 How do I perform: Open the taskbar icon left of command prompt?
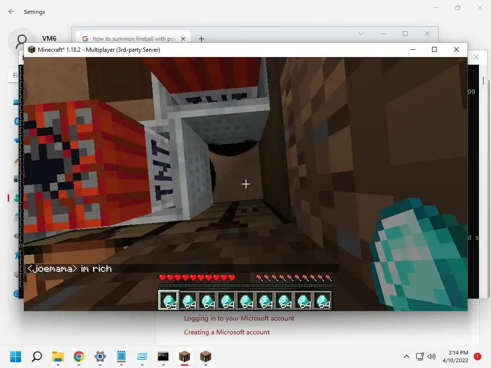pos(142,356)
